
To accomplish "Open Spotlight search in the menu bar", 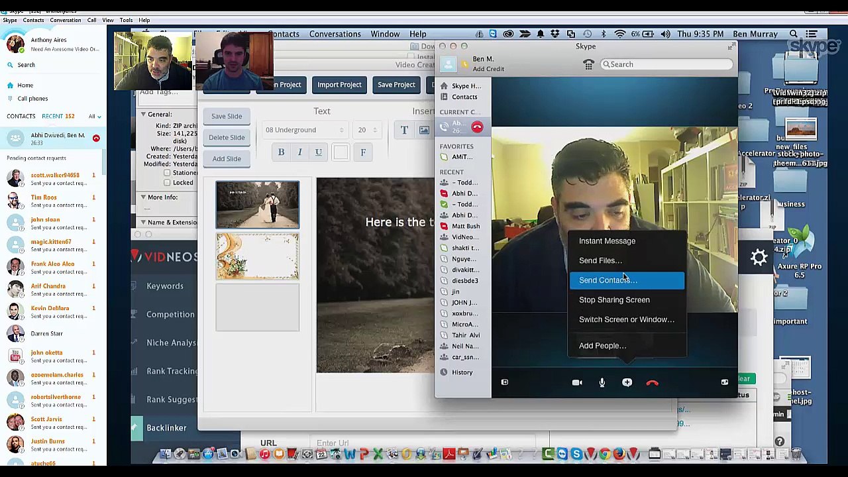I will tap(793, 34).
